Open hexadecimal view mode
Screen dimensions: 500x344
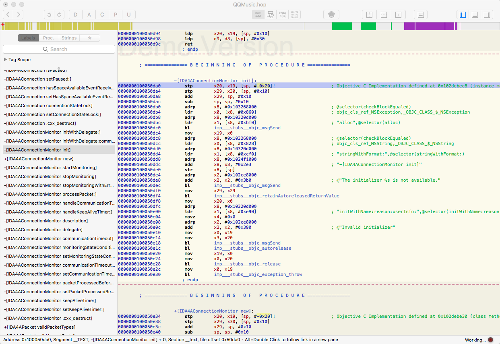coord(294,15)
